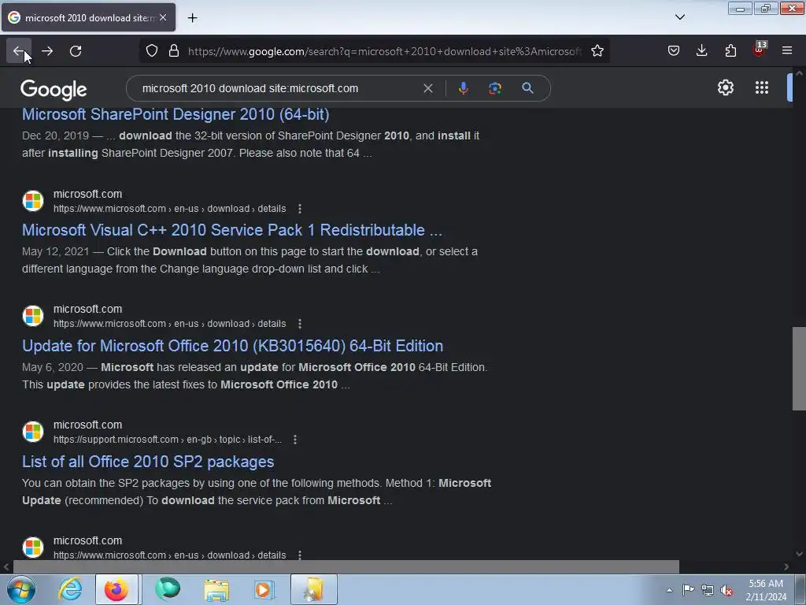Reload the page with refresh icon
Screen dimensions: 806x605
76,51
